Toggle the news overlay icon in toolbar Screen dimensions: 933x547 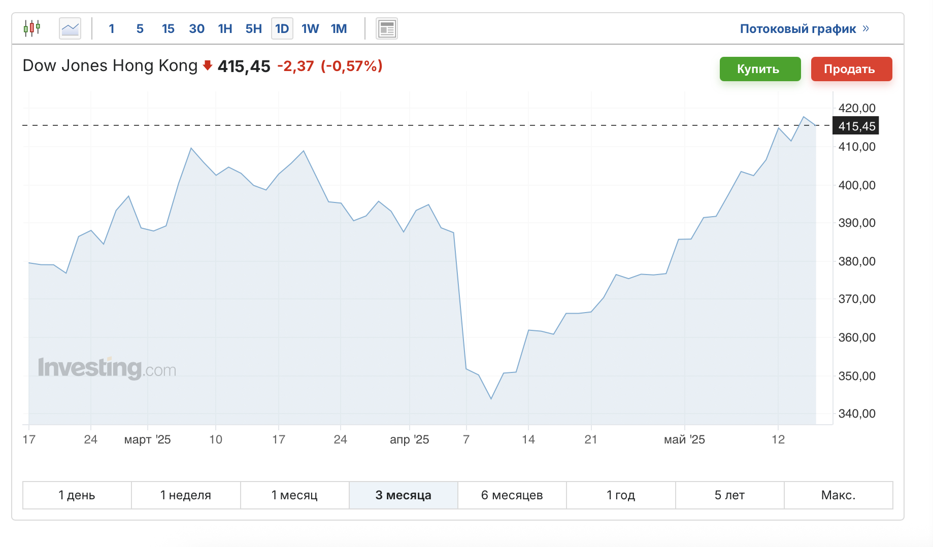point(387,28)
